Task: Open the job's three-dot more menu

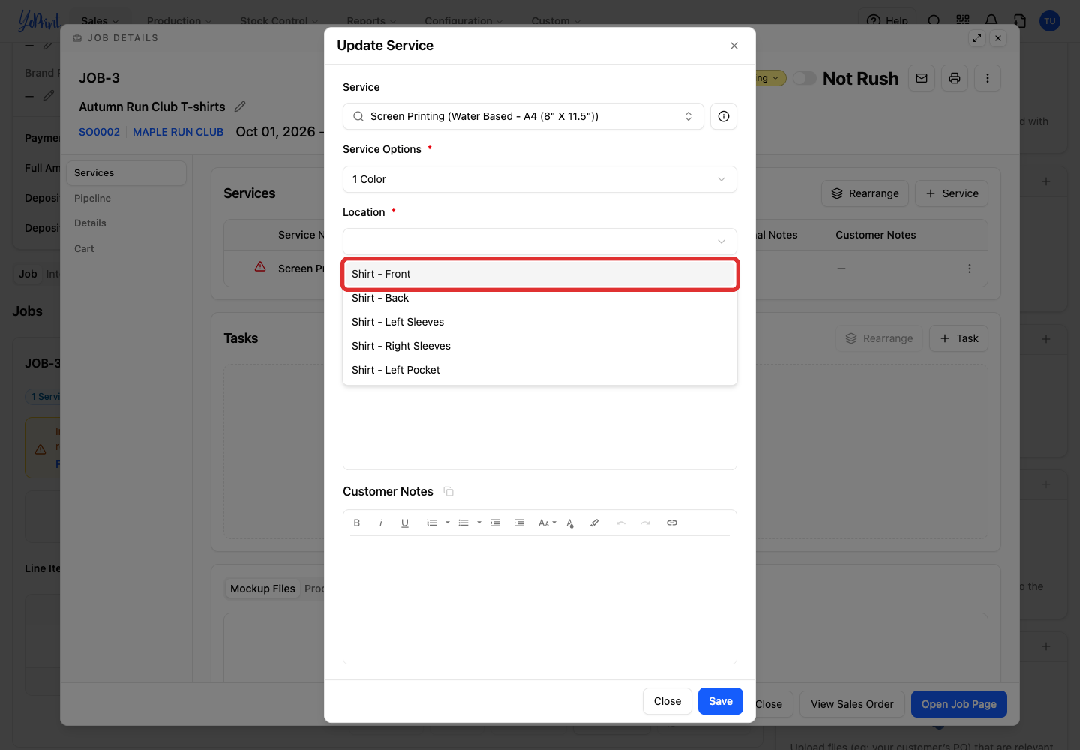Action: [988, 78]
